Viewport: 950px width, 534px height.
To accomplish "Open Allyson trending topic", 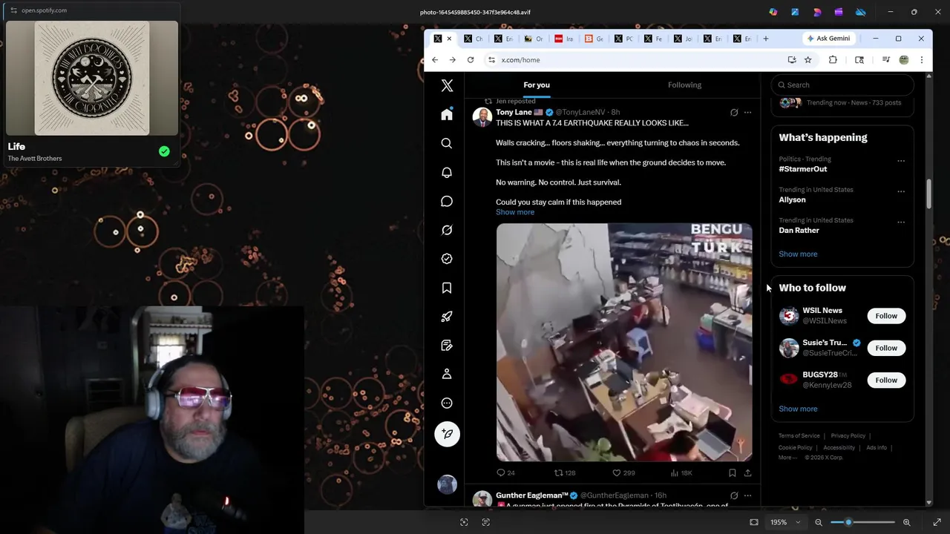I will click(792, 200).
